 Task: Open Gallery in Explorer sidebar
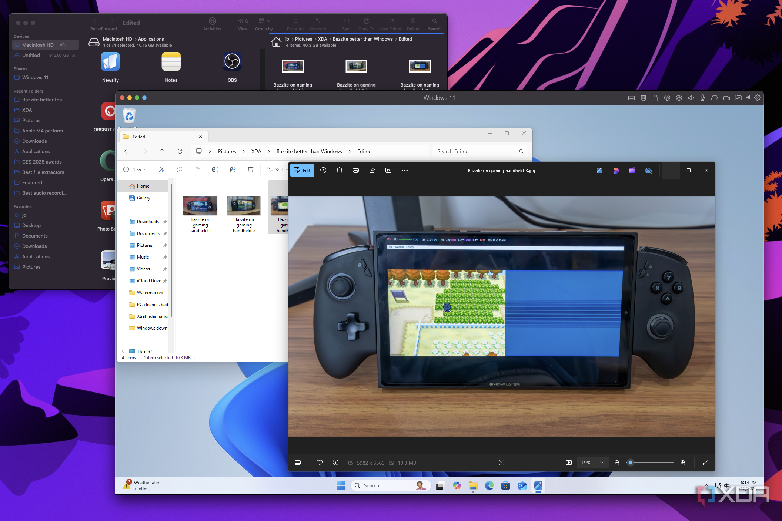[143, 198]
